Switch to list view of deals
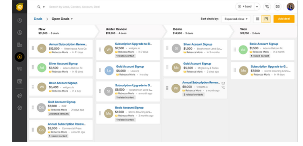Screen dimensions: 303x146 coord(257,19)
